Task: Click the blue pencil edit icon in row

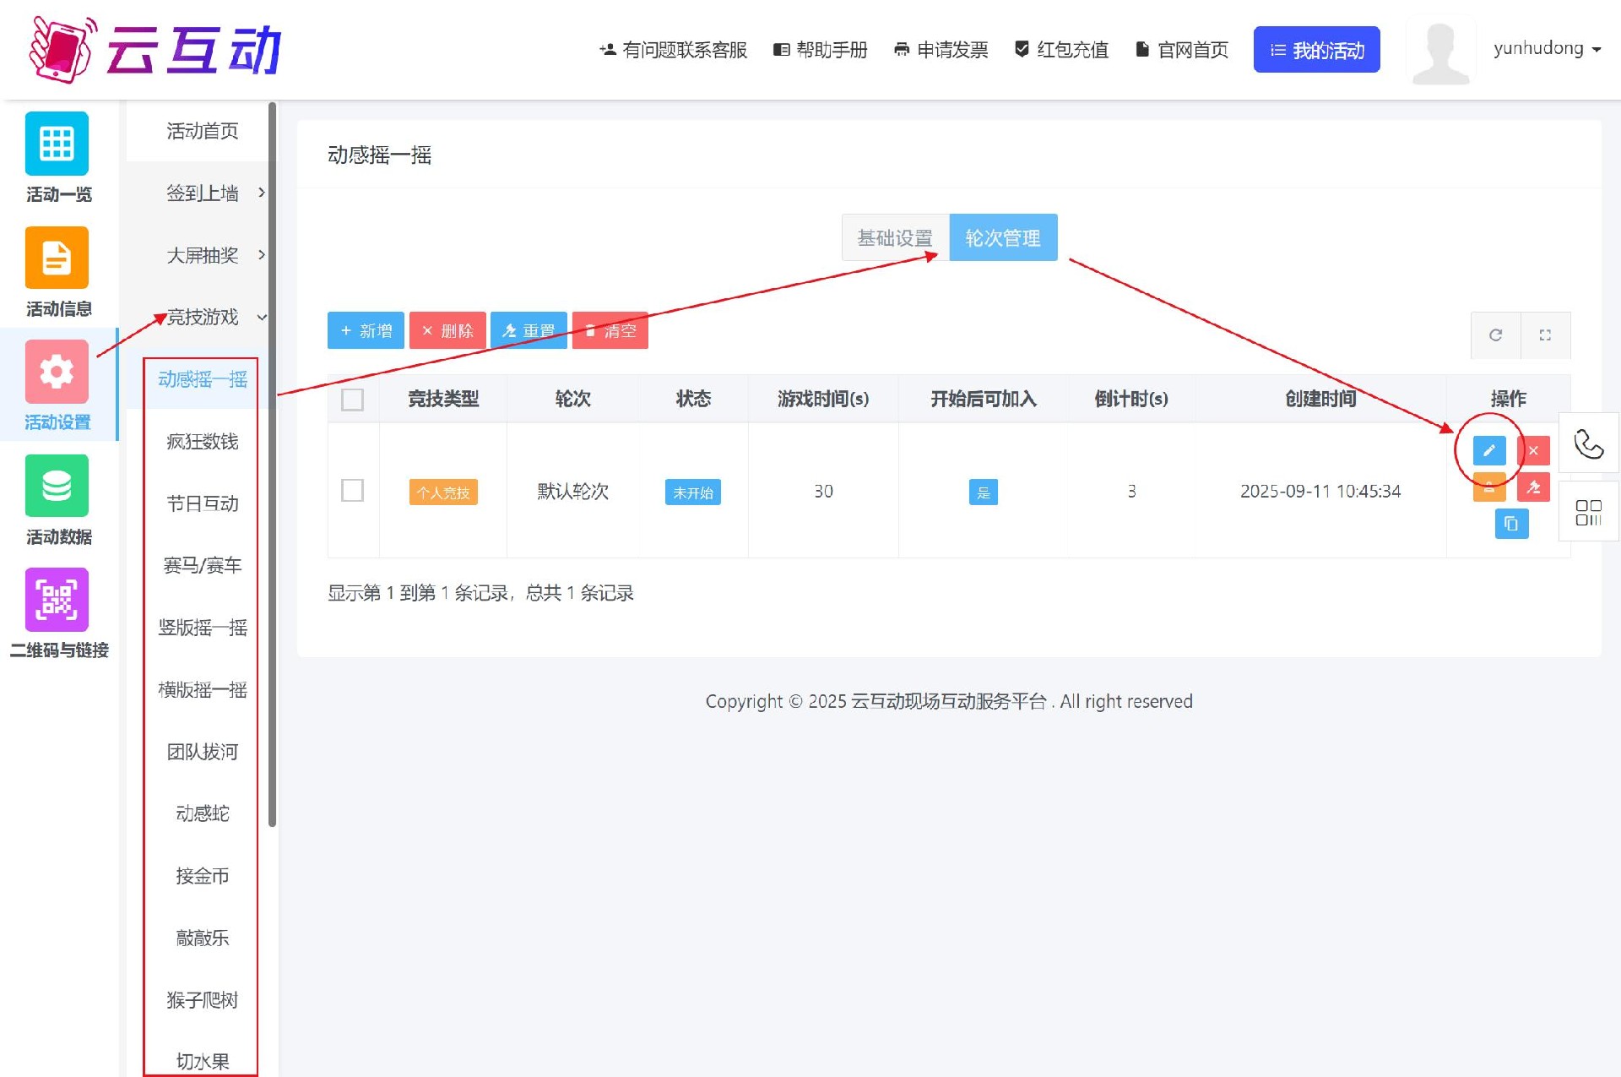Action: (x=1488, y=450)
